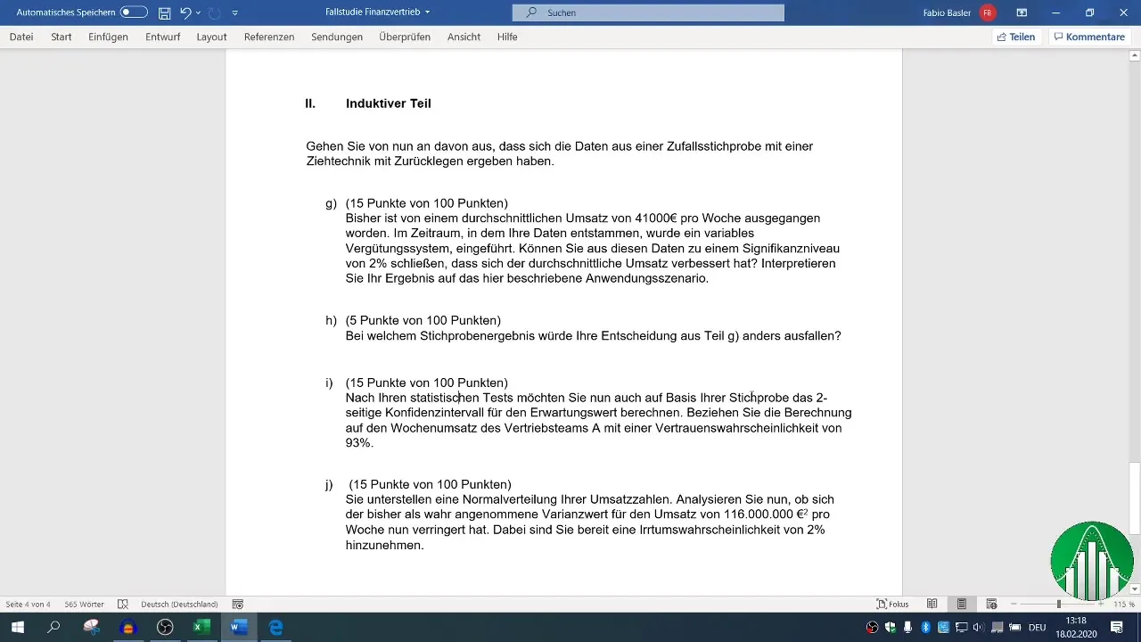The image size is (1141, 642).
Task: Open the undo history dropdown arrow
Action: pyautogui.click(x=198, y=12)
